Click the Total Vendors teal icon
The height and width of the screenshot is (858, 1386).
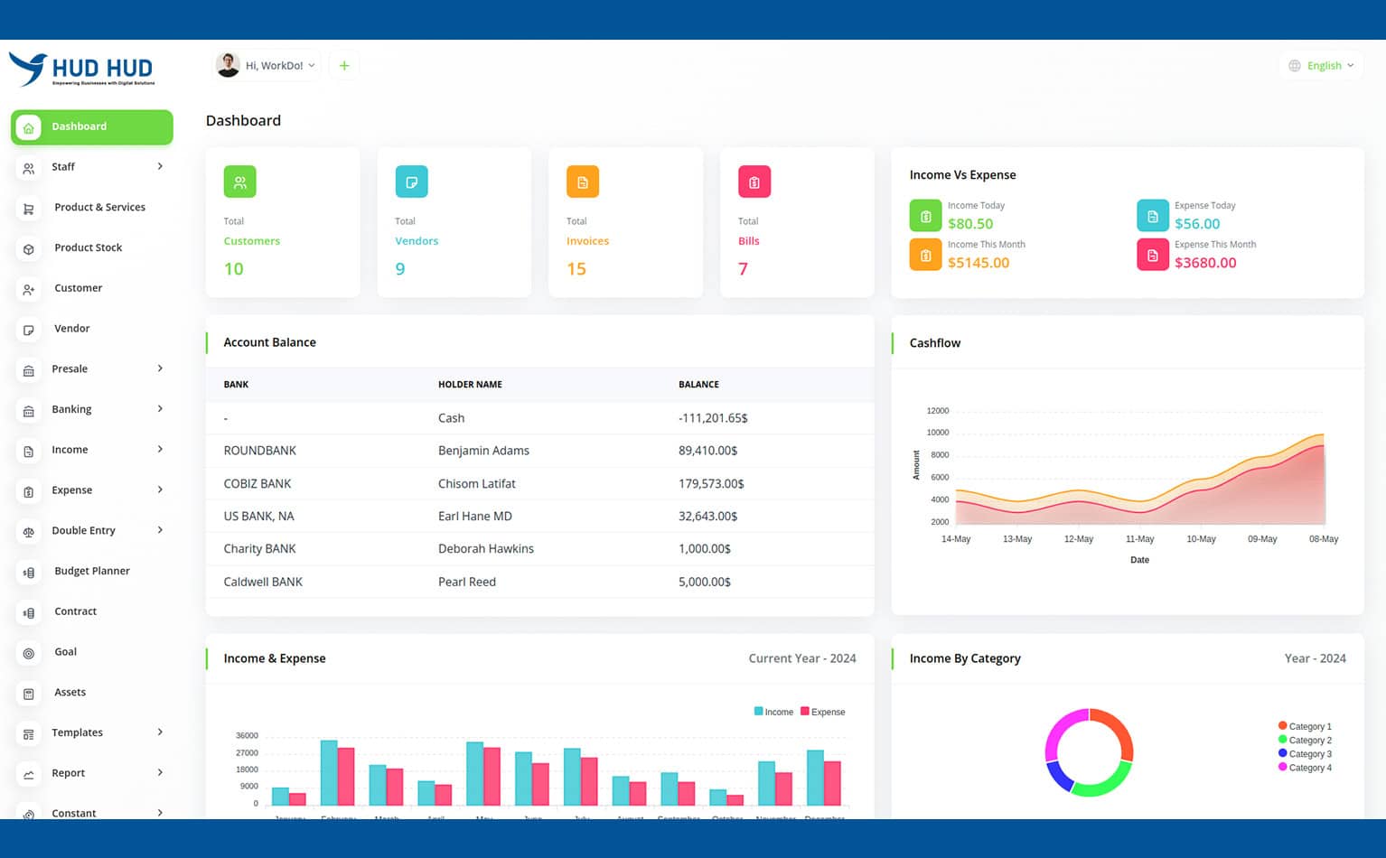(x=411, y=182)
